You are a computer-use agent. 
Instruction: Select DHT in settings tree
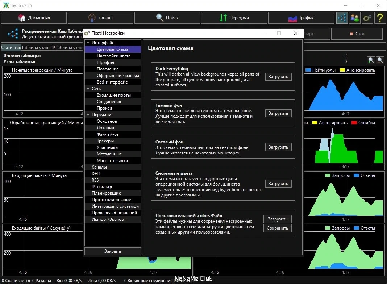(x=113, y=174)
